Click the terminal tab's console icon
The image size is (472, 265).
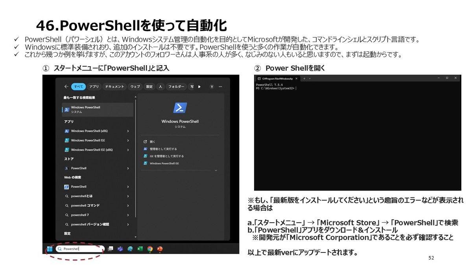point(259,78)
